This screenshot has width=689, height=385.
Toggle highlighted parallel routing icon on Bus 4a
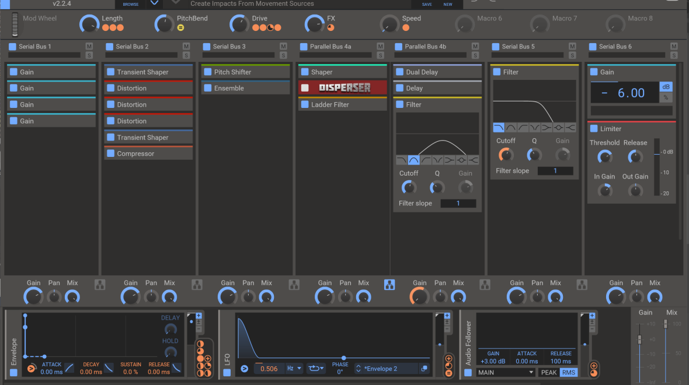point(389,285)
